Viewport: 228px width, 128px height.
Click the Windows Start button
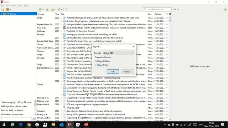coord(4,125)
